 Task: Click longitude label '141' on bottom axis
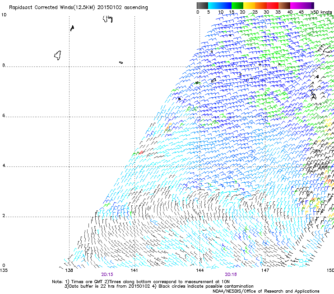(134, 270)
